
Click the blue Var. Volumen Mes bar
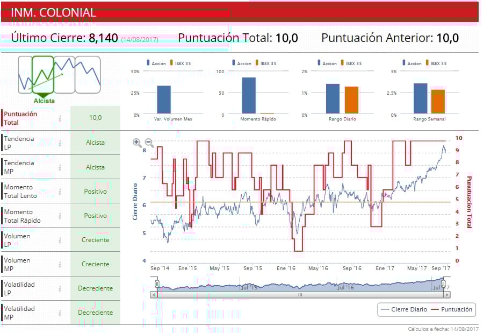coord(164,100)
